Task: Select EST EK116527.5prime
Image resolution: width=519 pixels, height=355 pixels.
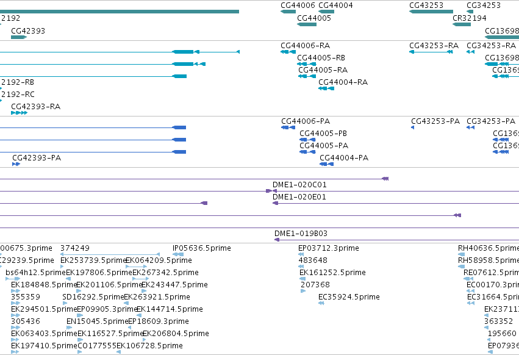Action: (x=110, y=334)
